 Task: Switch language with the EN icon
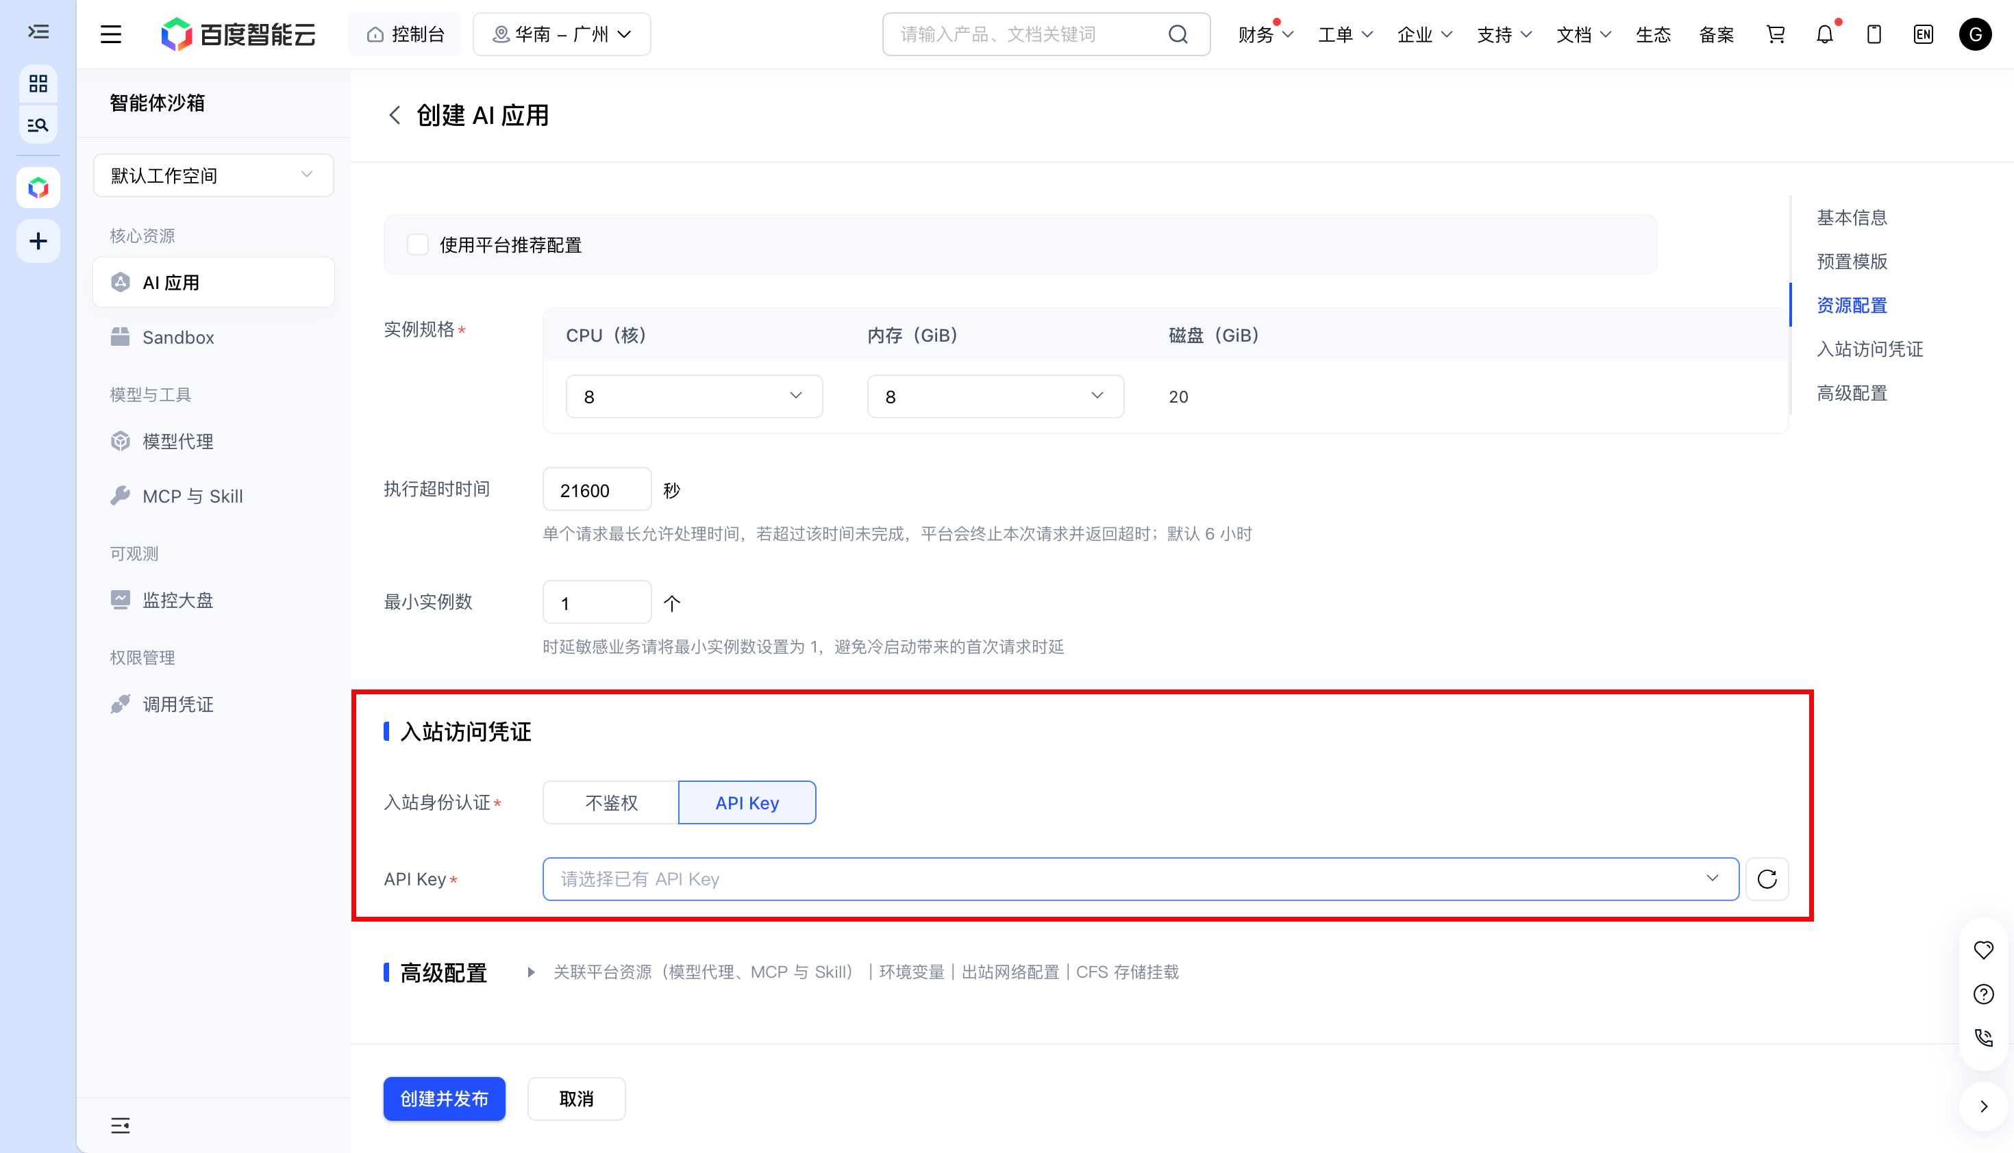pos(1923,34)
